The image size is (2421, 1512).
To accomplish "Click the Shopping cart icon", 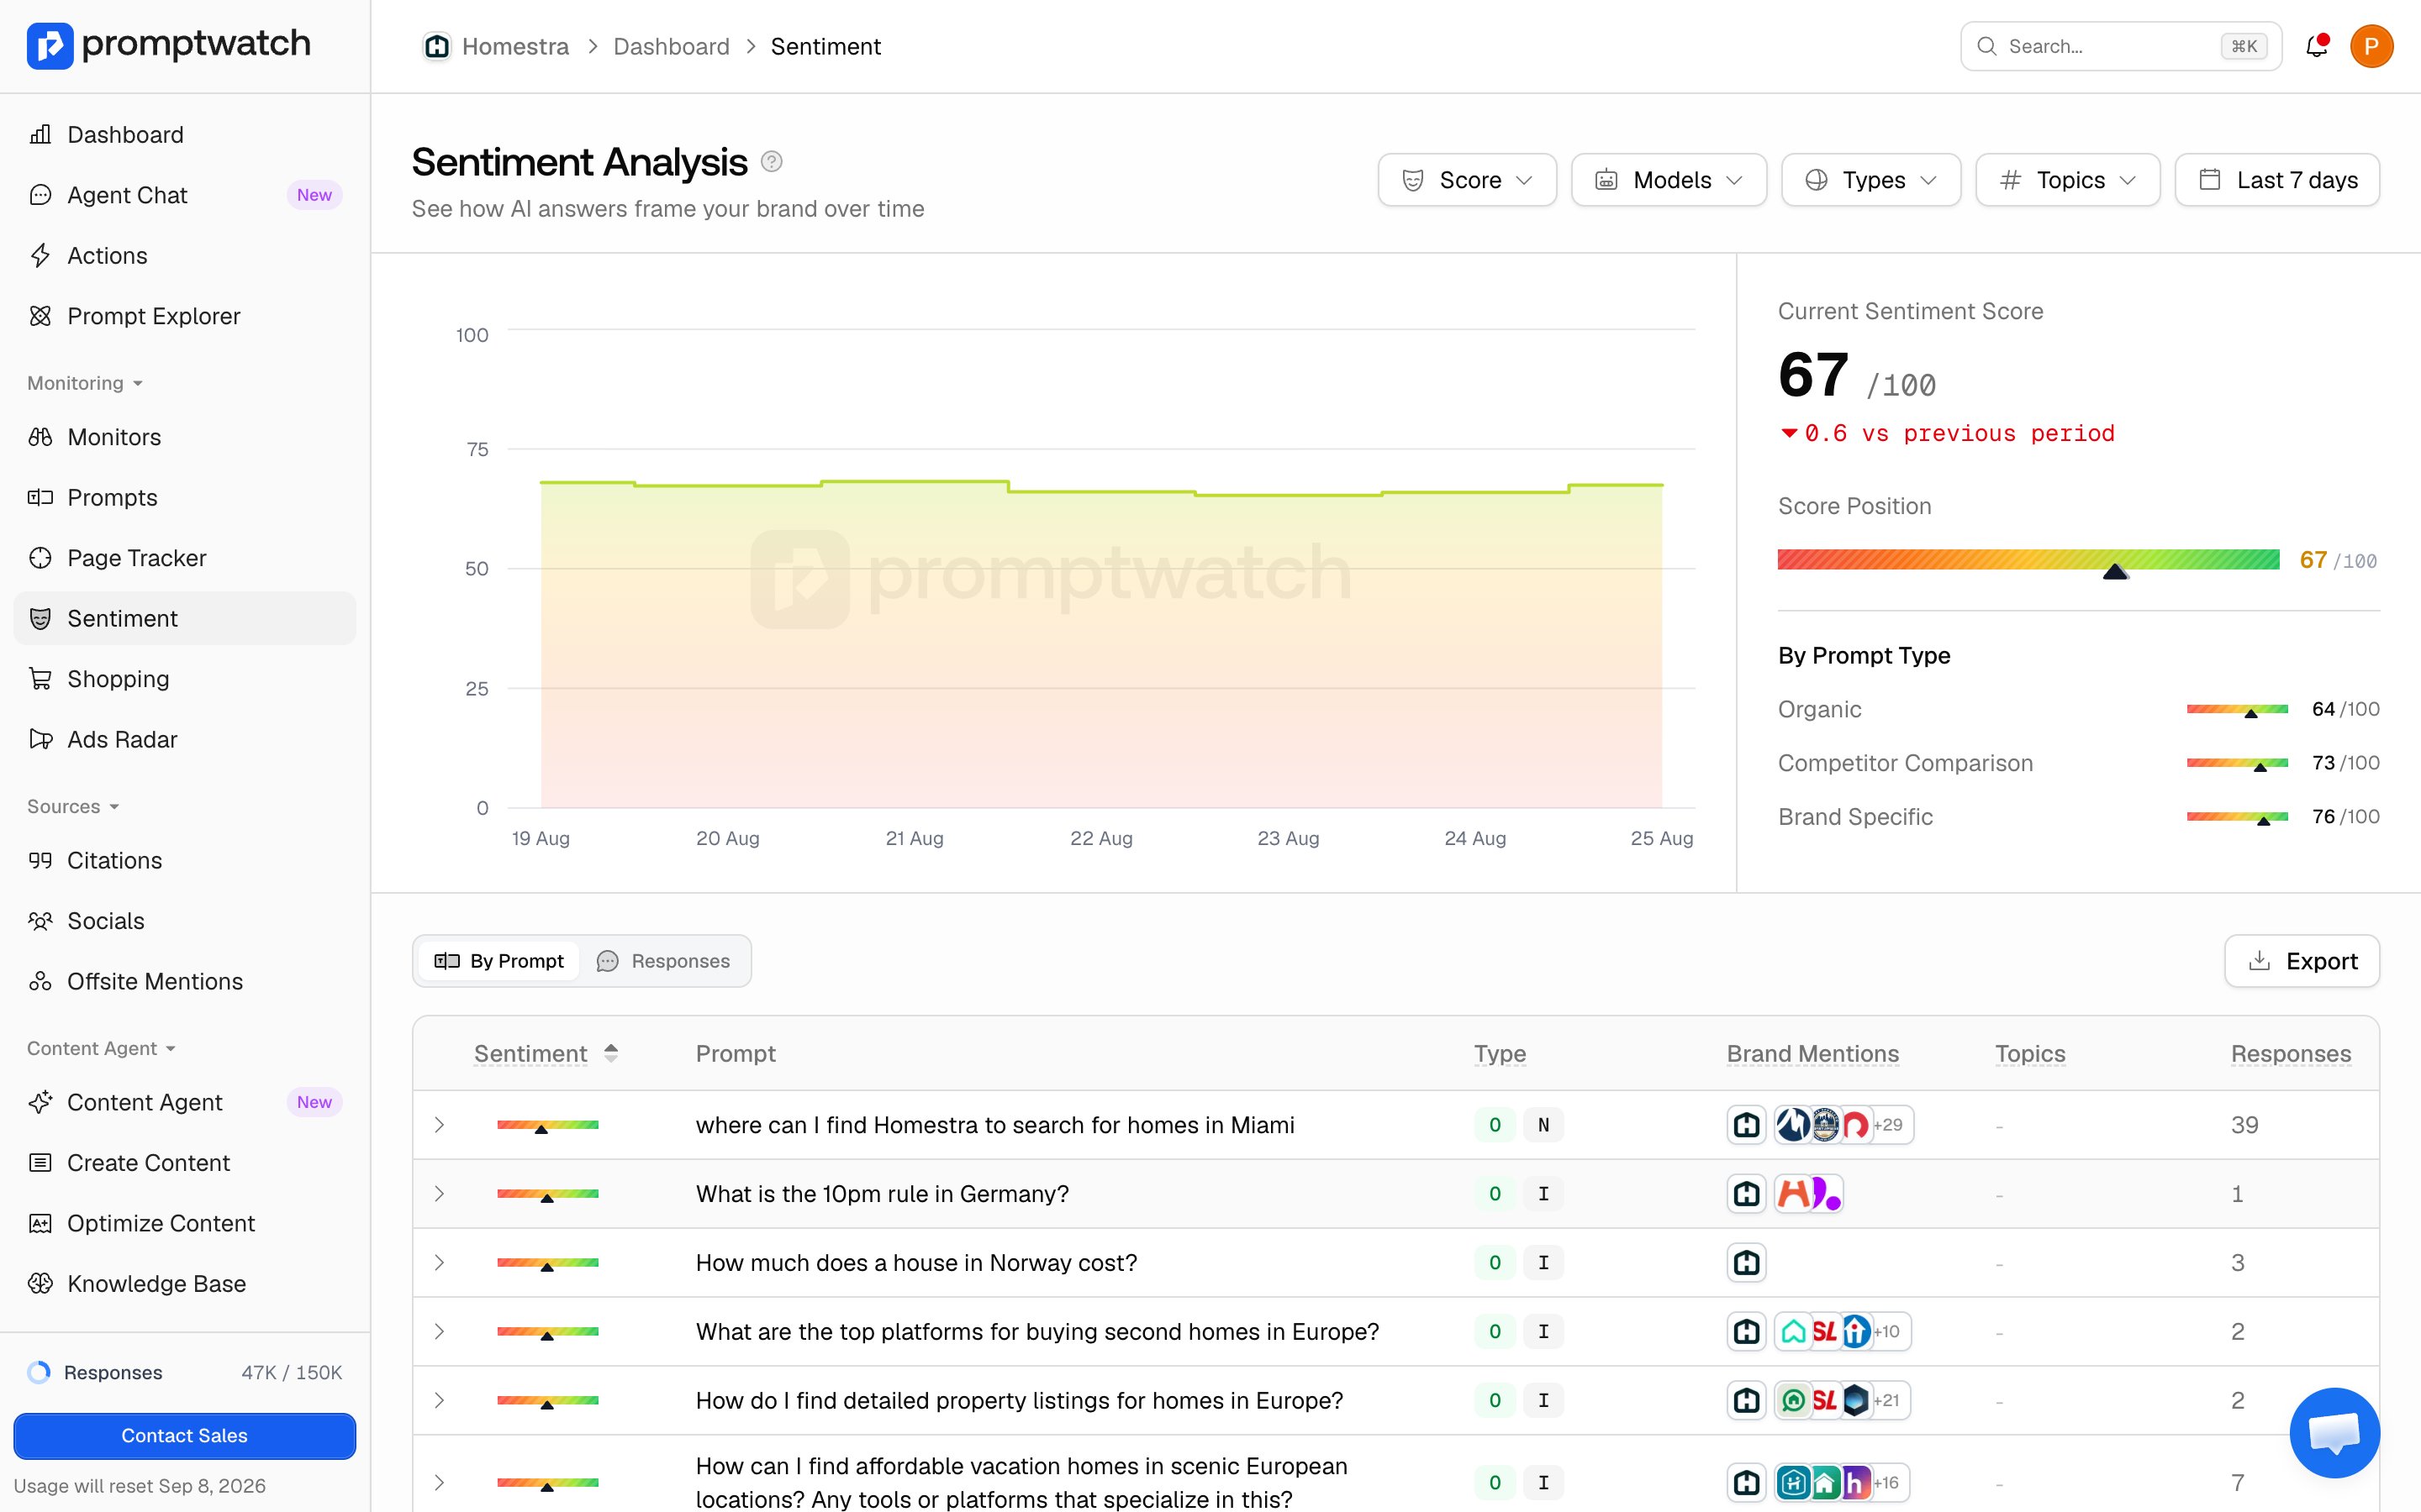I will pos(40,679).
